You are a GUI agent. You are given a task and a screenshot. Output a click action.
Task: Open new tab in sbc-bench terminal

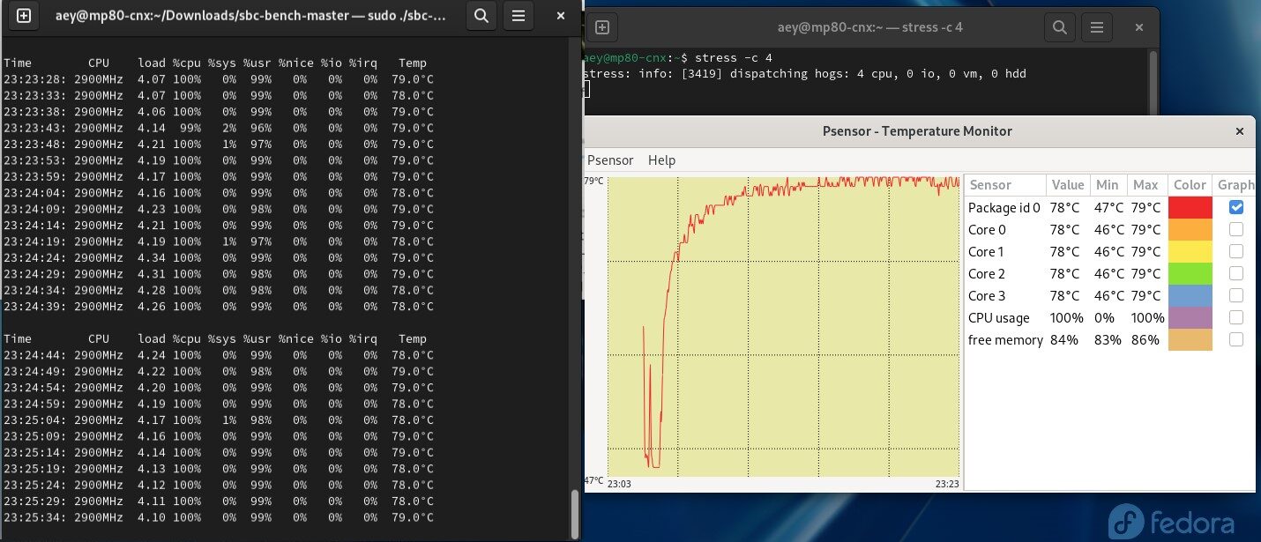click(x=23, y=16)
